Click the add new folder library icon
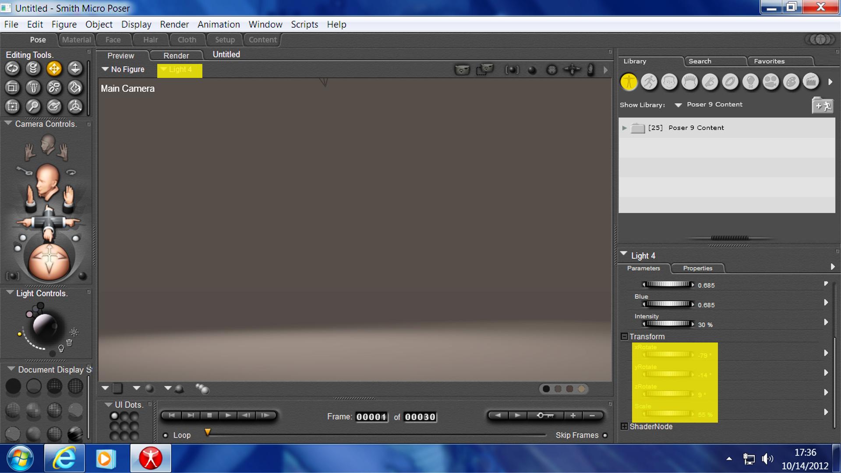 [822, 106]
